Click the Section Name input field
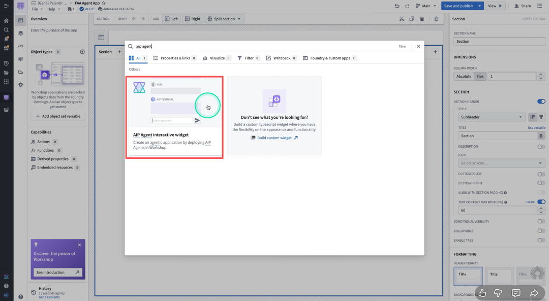549x301 pixels. coord(499,41)
